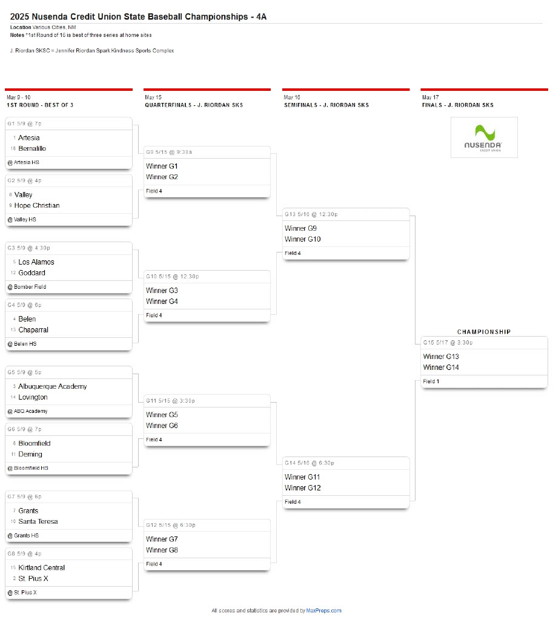Viewport: 553px width, 620px height.
Task: Open Hope Christian team entry
Action: click(37, 206)
